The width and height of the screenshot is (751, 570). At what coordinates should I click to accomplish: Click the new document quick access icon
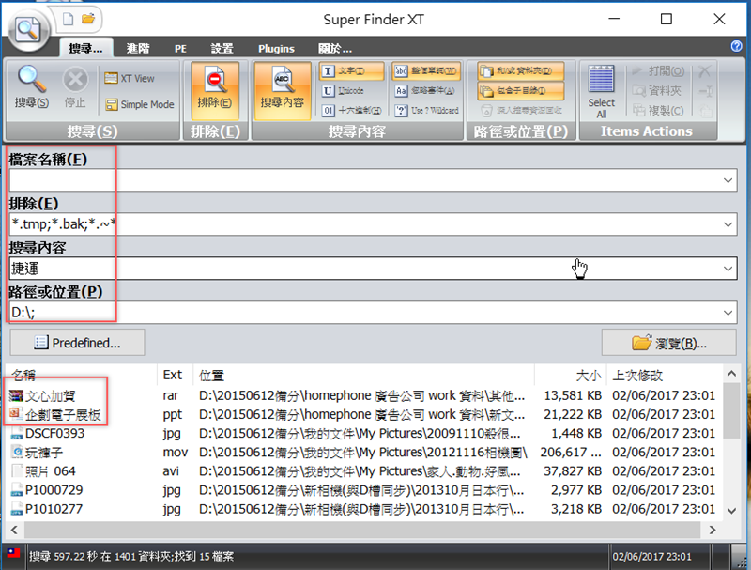click(68, 19)
